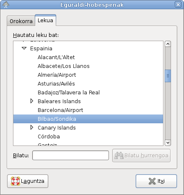
Task: Collapse the Espainia tree node
Action: pyautogui.click(x=24, y=48)
